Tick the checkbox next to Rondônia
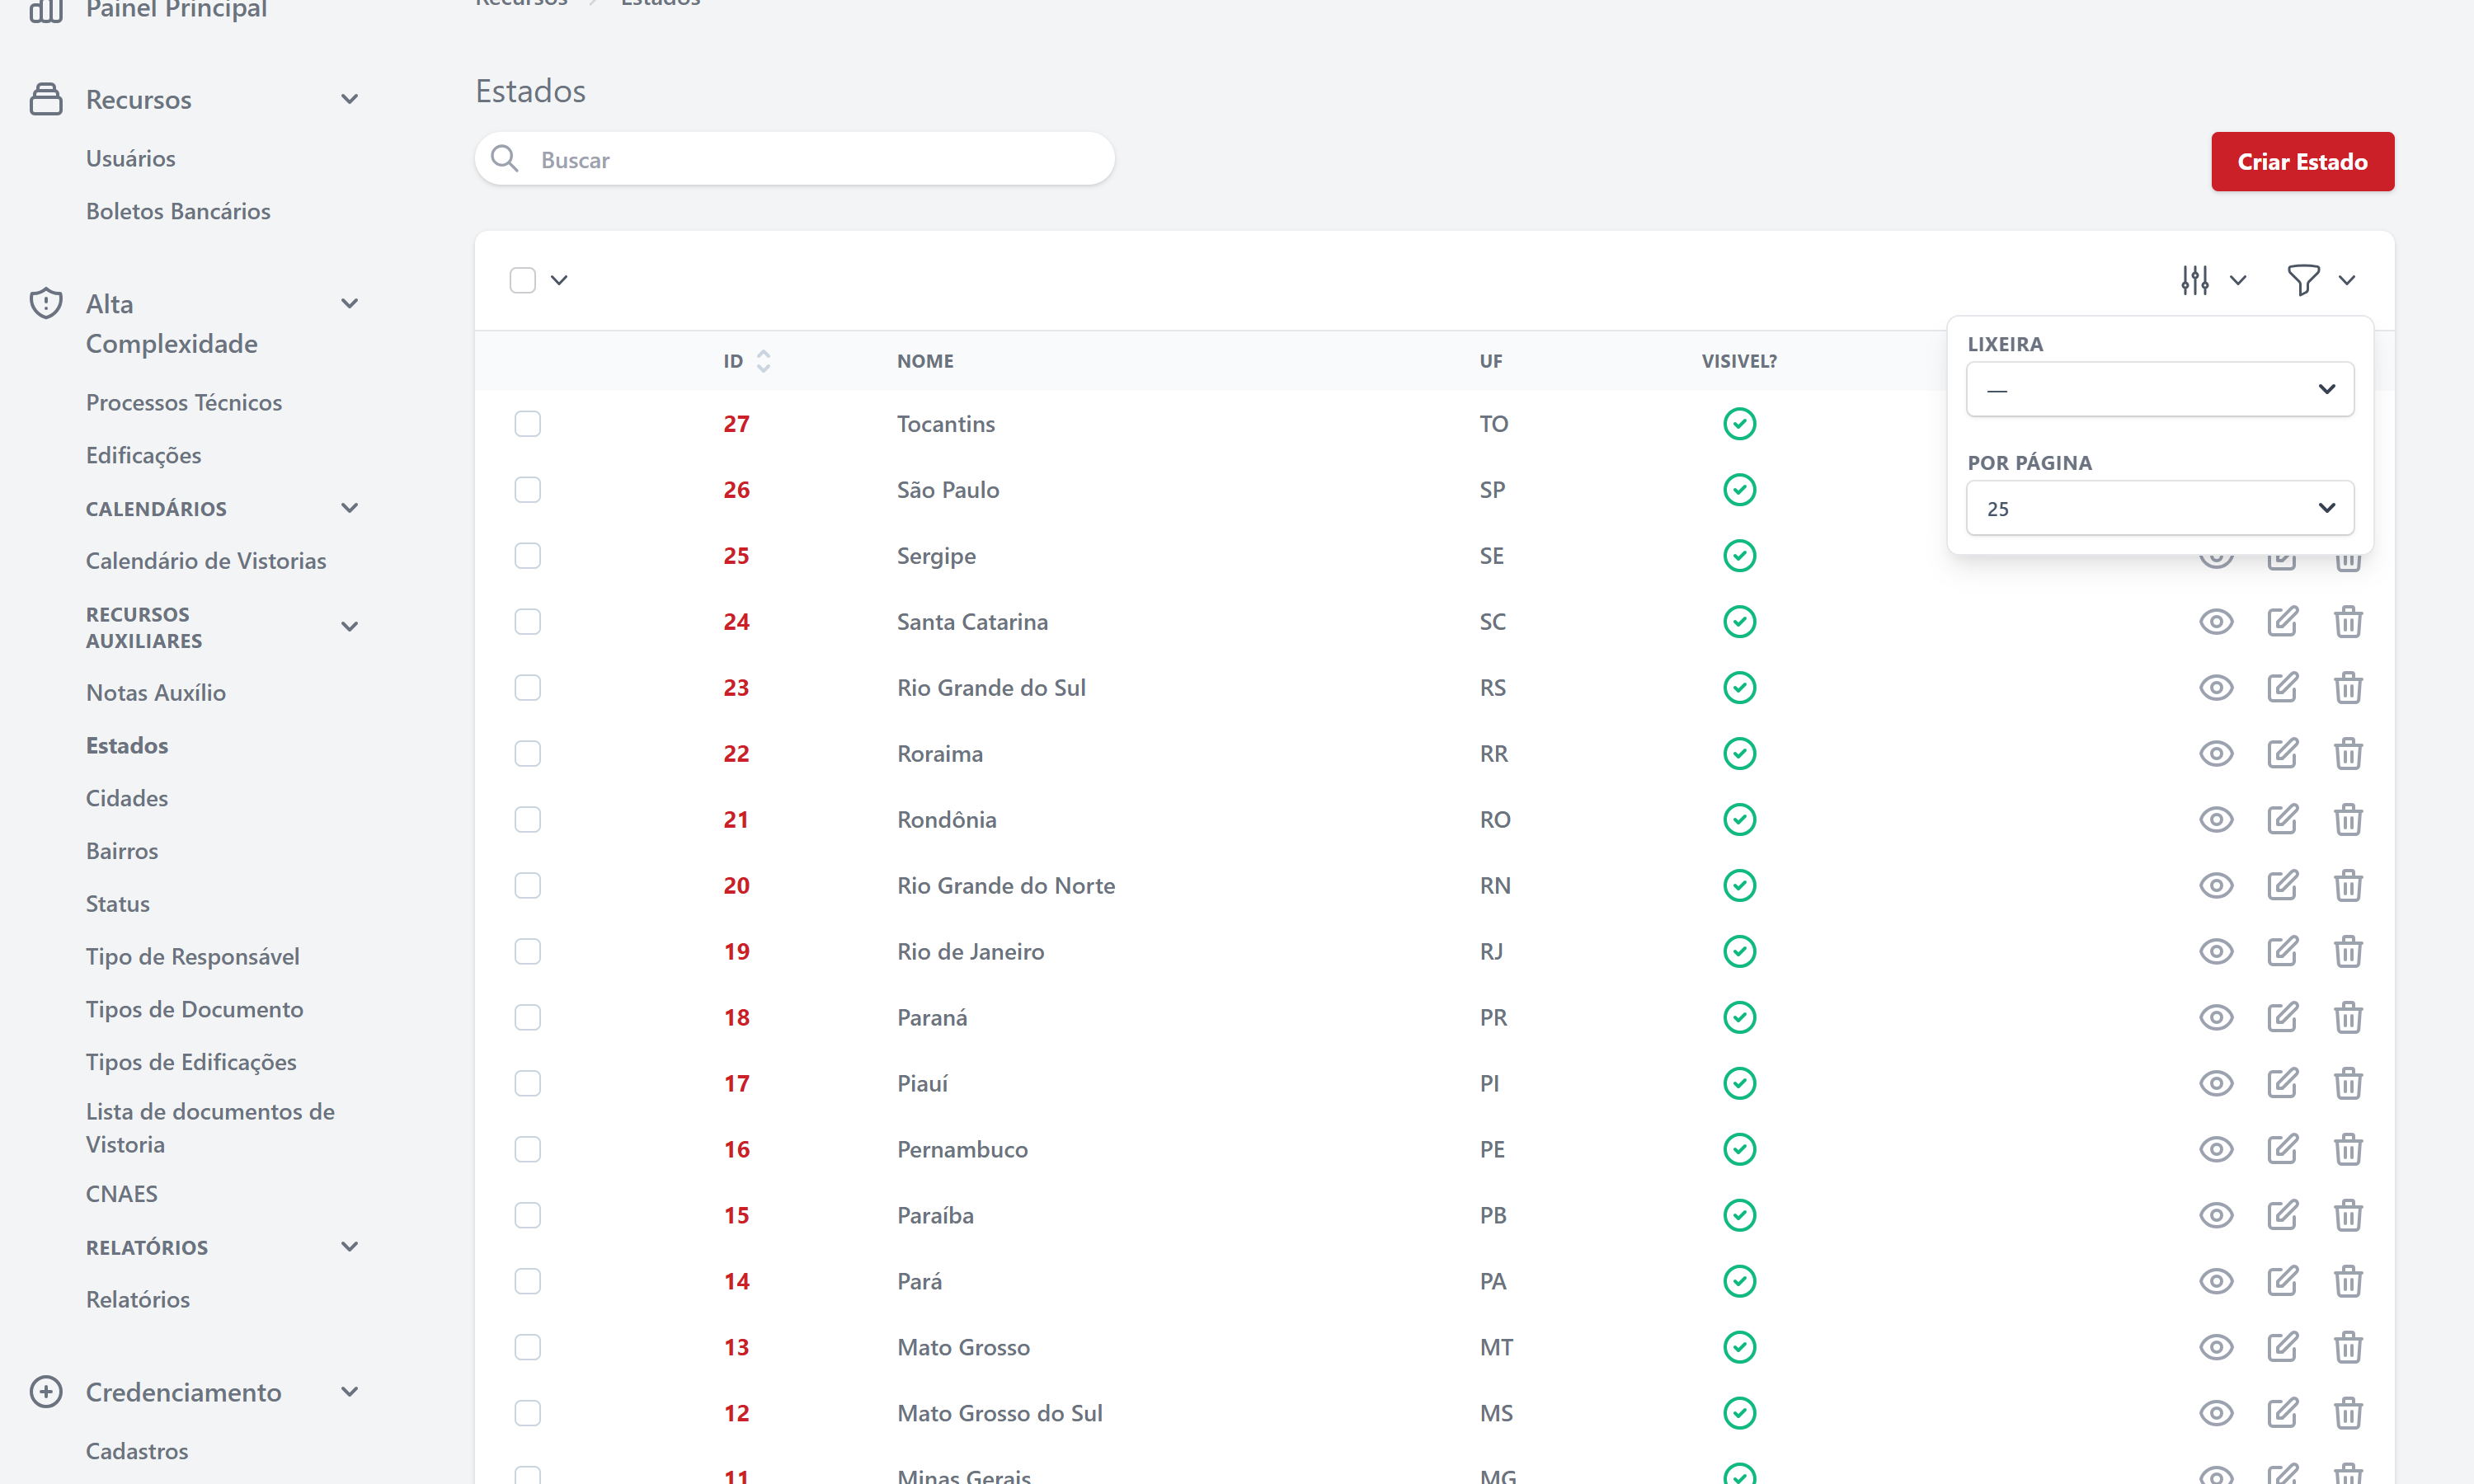Viewport: 2474px width, 1484px height. (527, 820)
